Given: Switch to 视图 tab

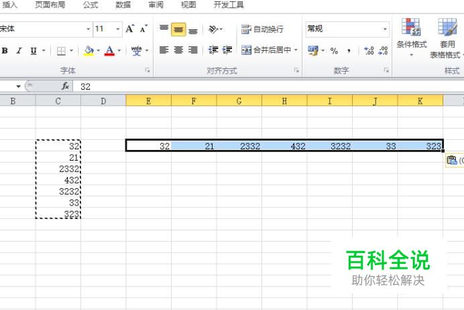Looking at the screenshot, I should [x=188, y=5].
